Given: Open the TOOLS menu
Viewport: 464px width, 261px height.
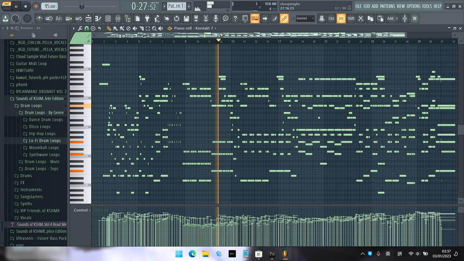Looking at the screenshot, I should click(x=427, y=6).
